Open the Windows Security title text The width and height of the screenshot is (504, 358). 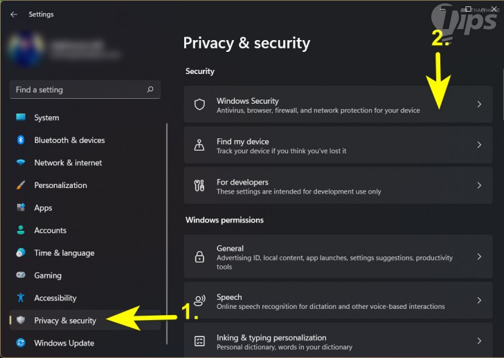248,101
